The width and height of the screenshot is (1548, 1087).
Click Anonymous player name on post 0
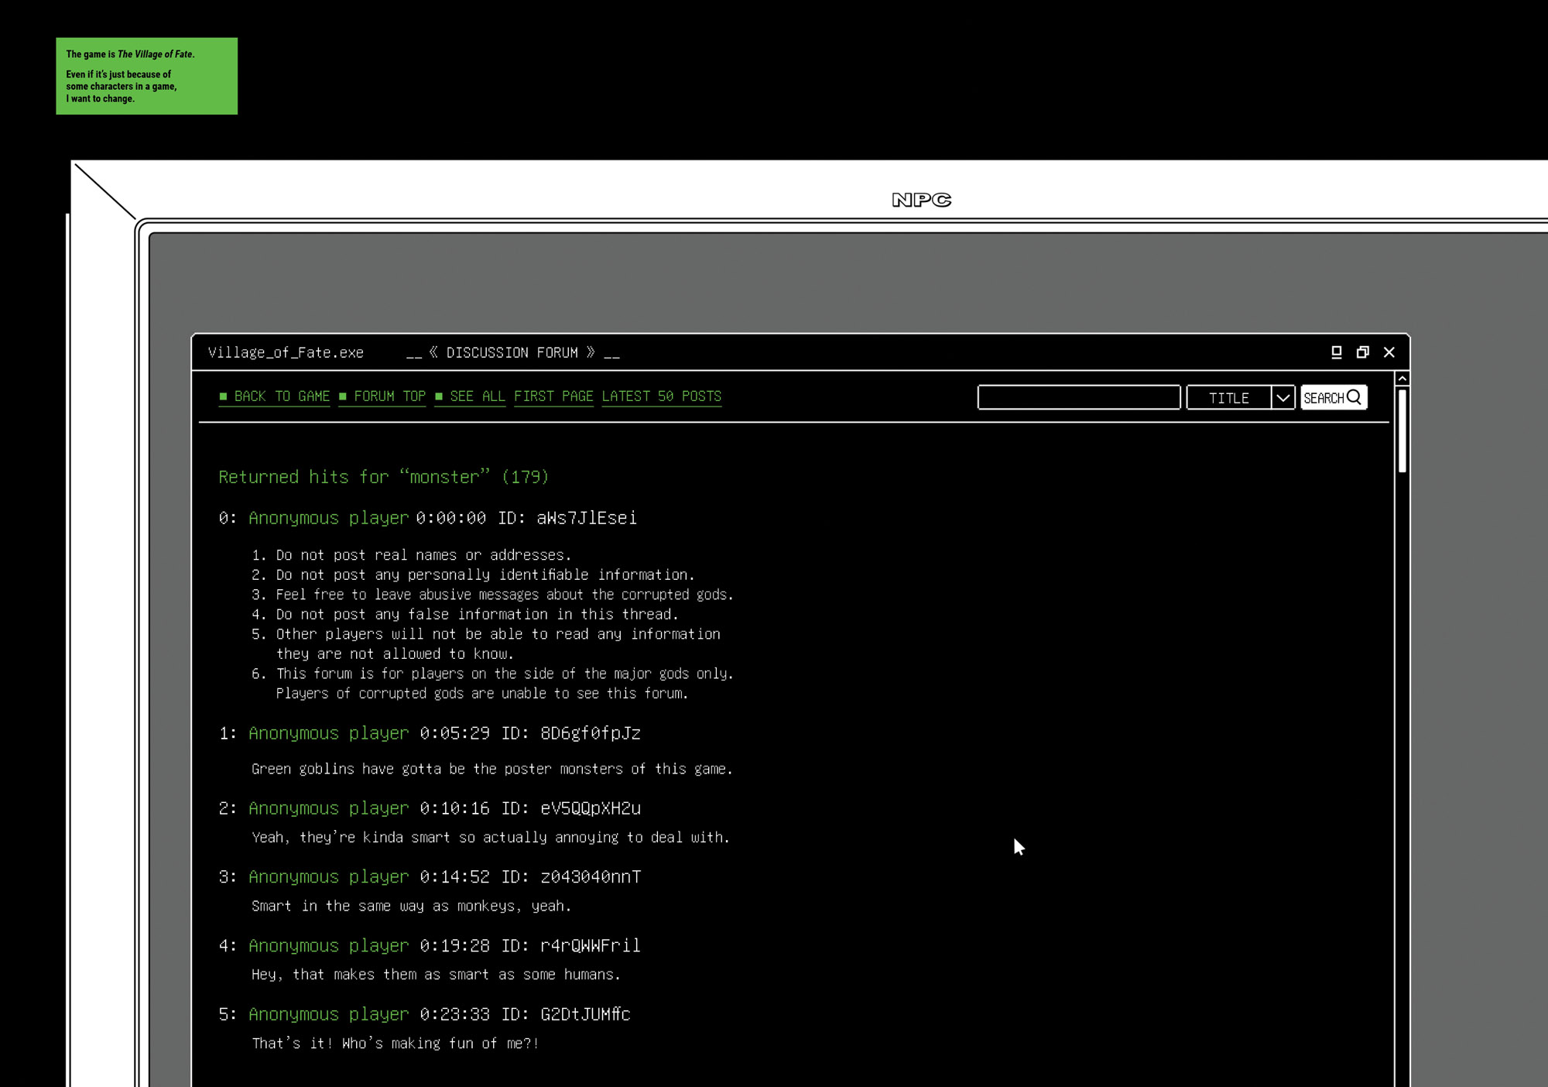click(x=328, y=518)
